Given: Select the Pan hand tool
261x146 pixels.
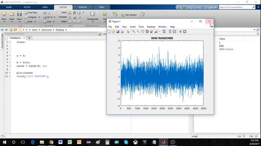Looking at the screenshot, I should 143,32.
